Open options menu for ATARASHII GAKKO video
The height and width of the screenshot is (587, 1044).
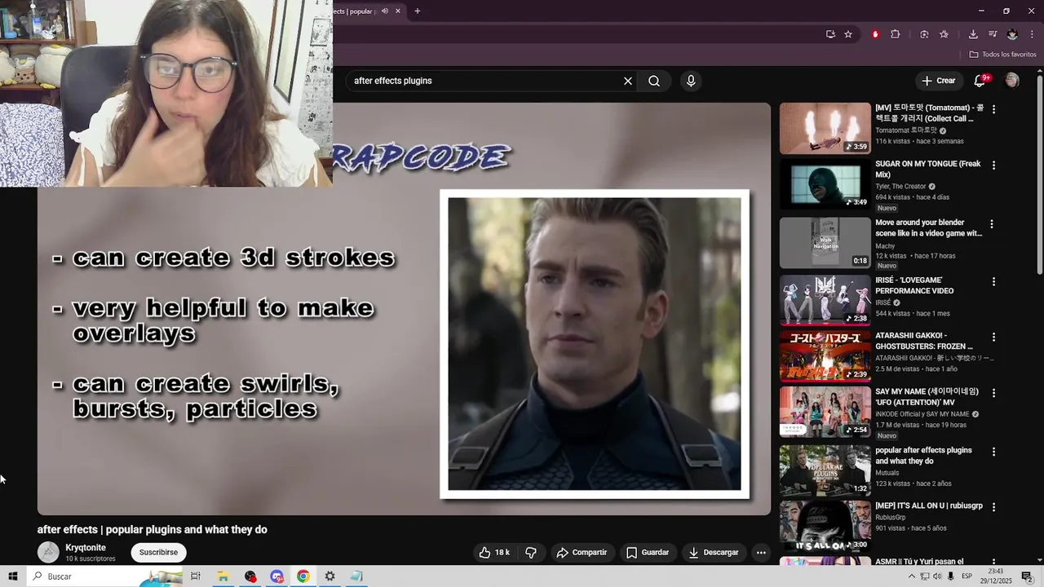pyautogui.click(x=993, y=337)
